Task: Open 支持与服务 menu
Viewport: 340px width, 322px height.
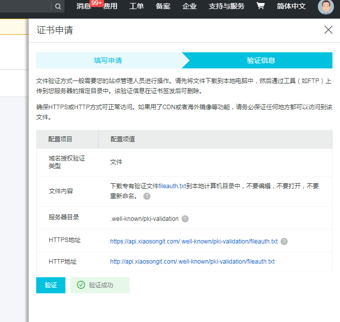Action: (226, 7)
